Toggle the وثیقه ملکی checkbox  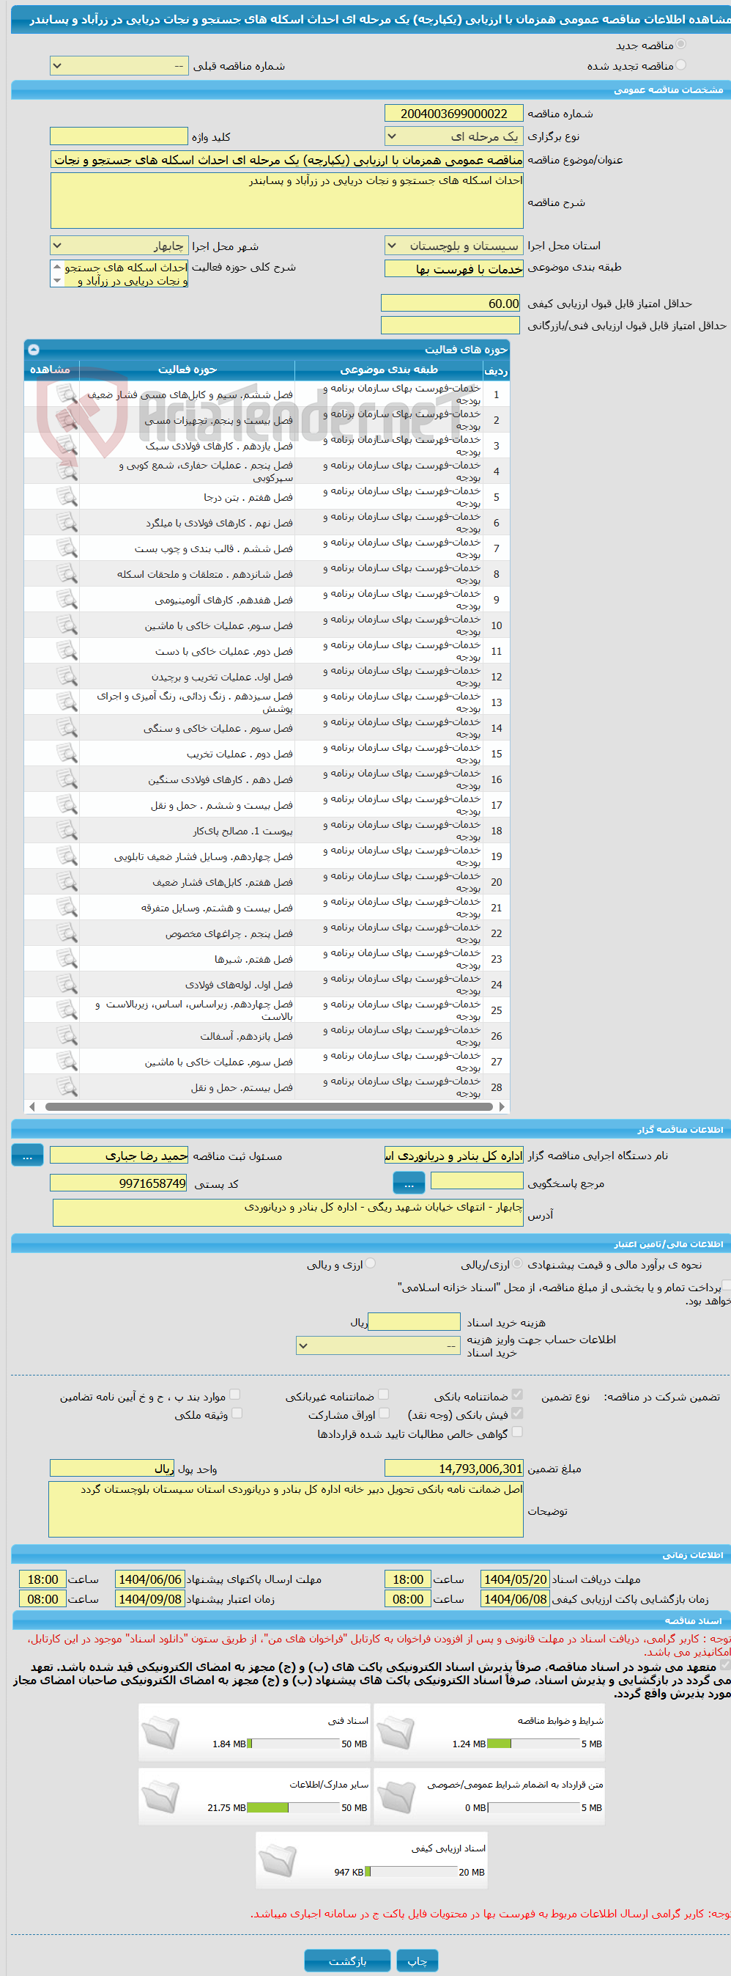237,1413
